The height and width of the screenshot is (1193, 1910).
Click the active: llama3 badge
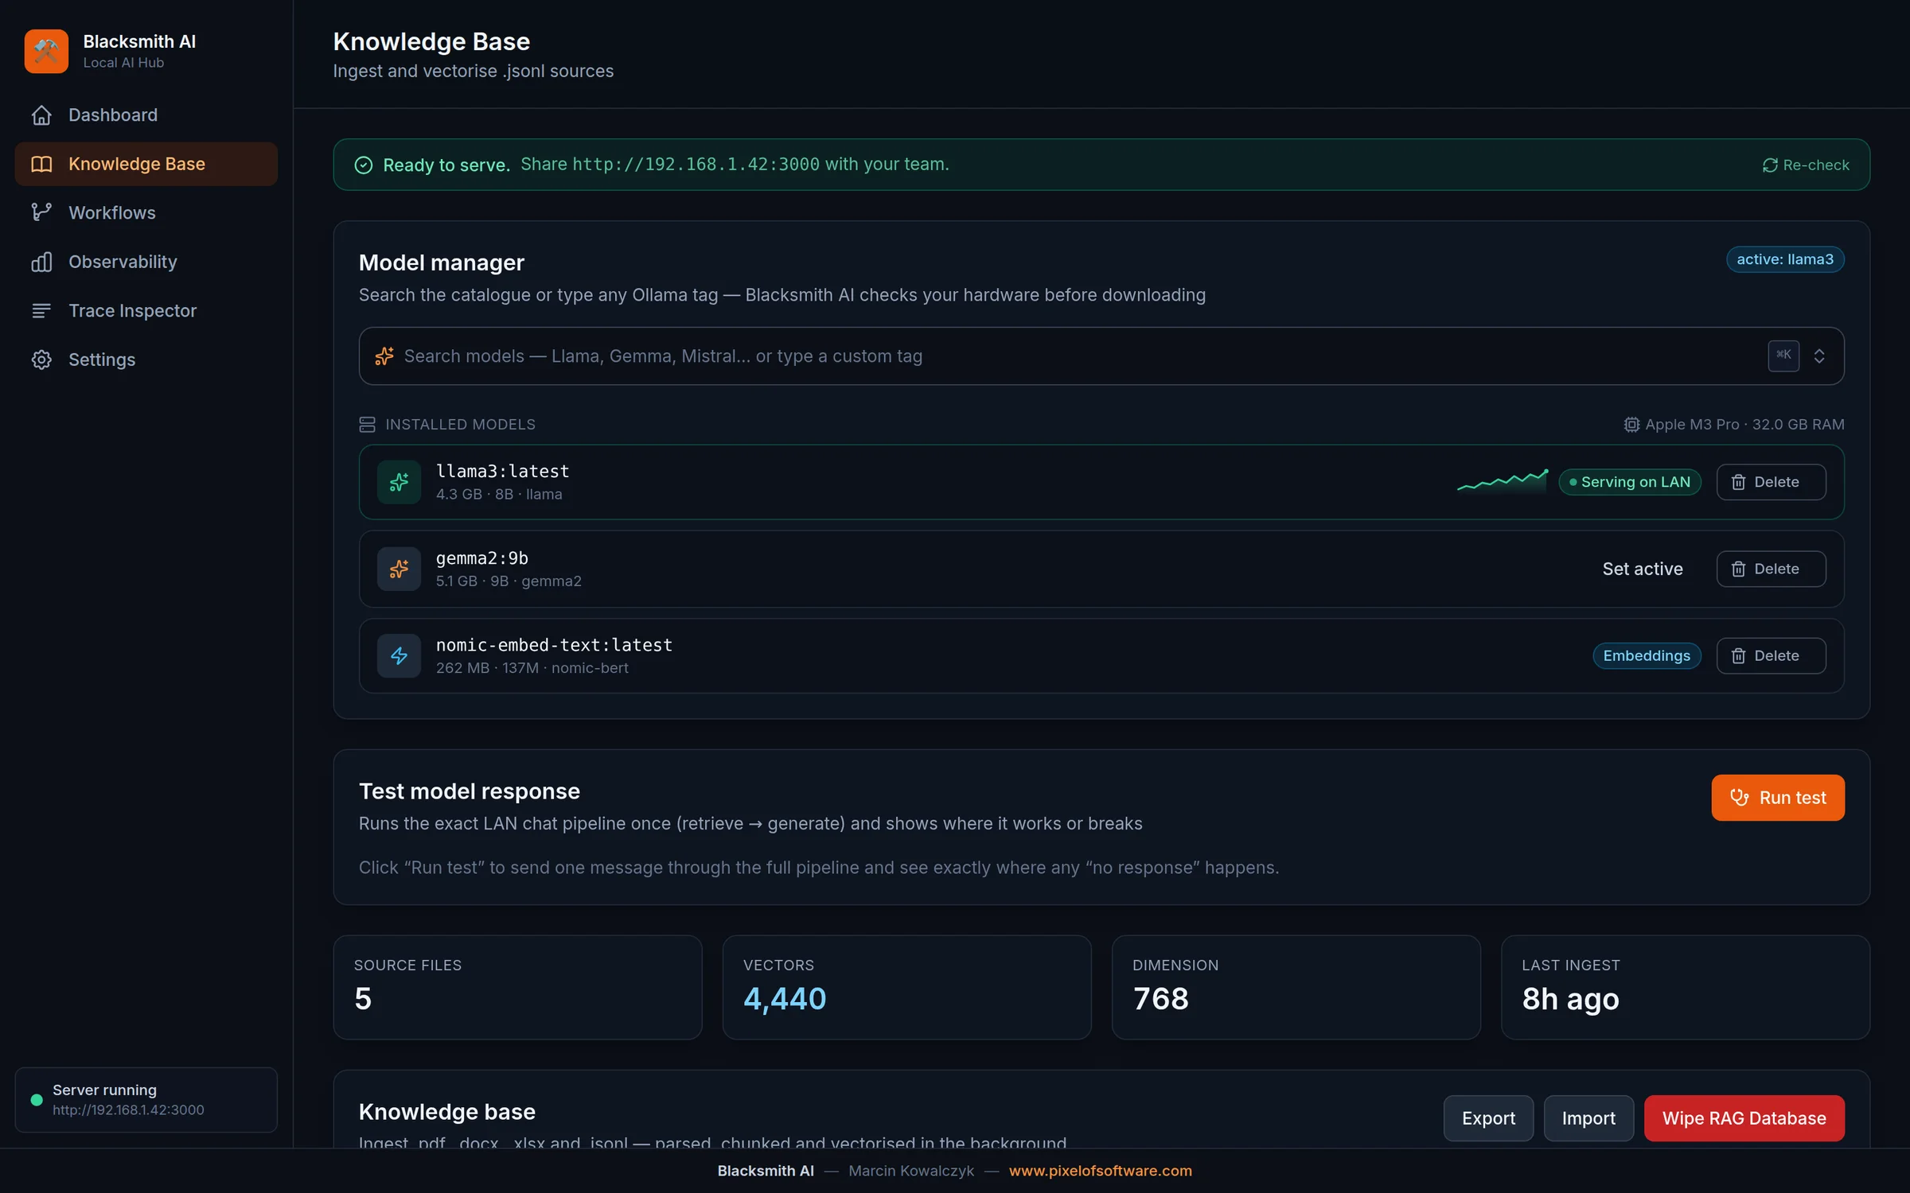1785,259
